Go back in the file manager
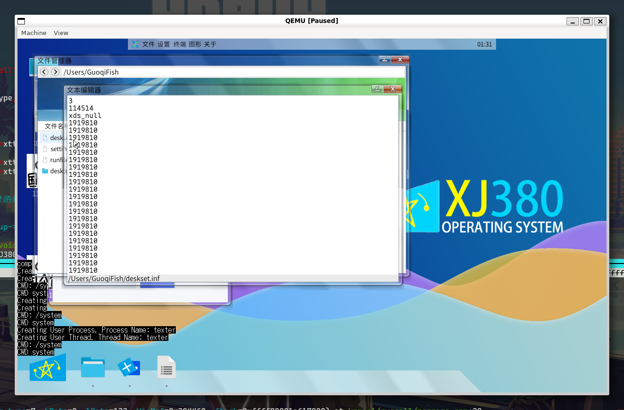 [44, 72]
